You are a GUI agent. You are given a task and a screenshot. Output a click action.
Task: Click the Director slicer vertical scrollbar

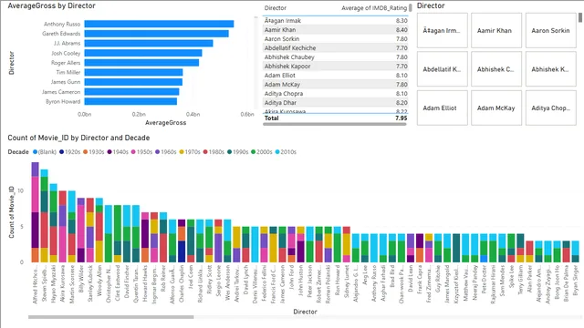click(x=580, y=17)
